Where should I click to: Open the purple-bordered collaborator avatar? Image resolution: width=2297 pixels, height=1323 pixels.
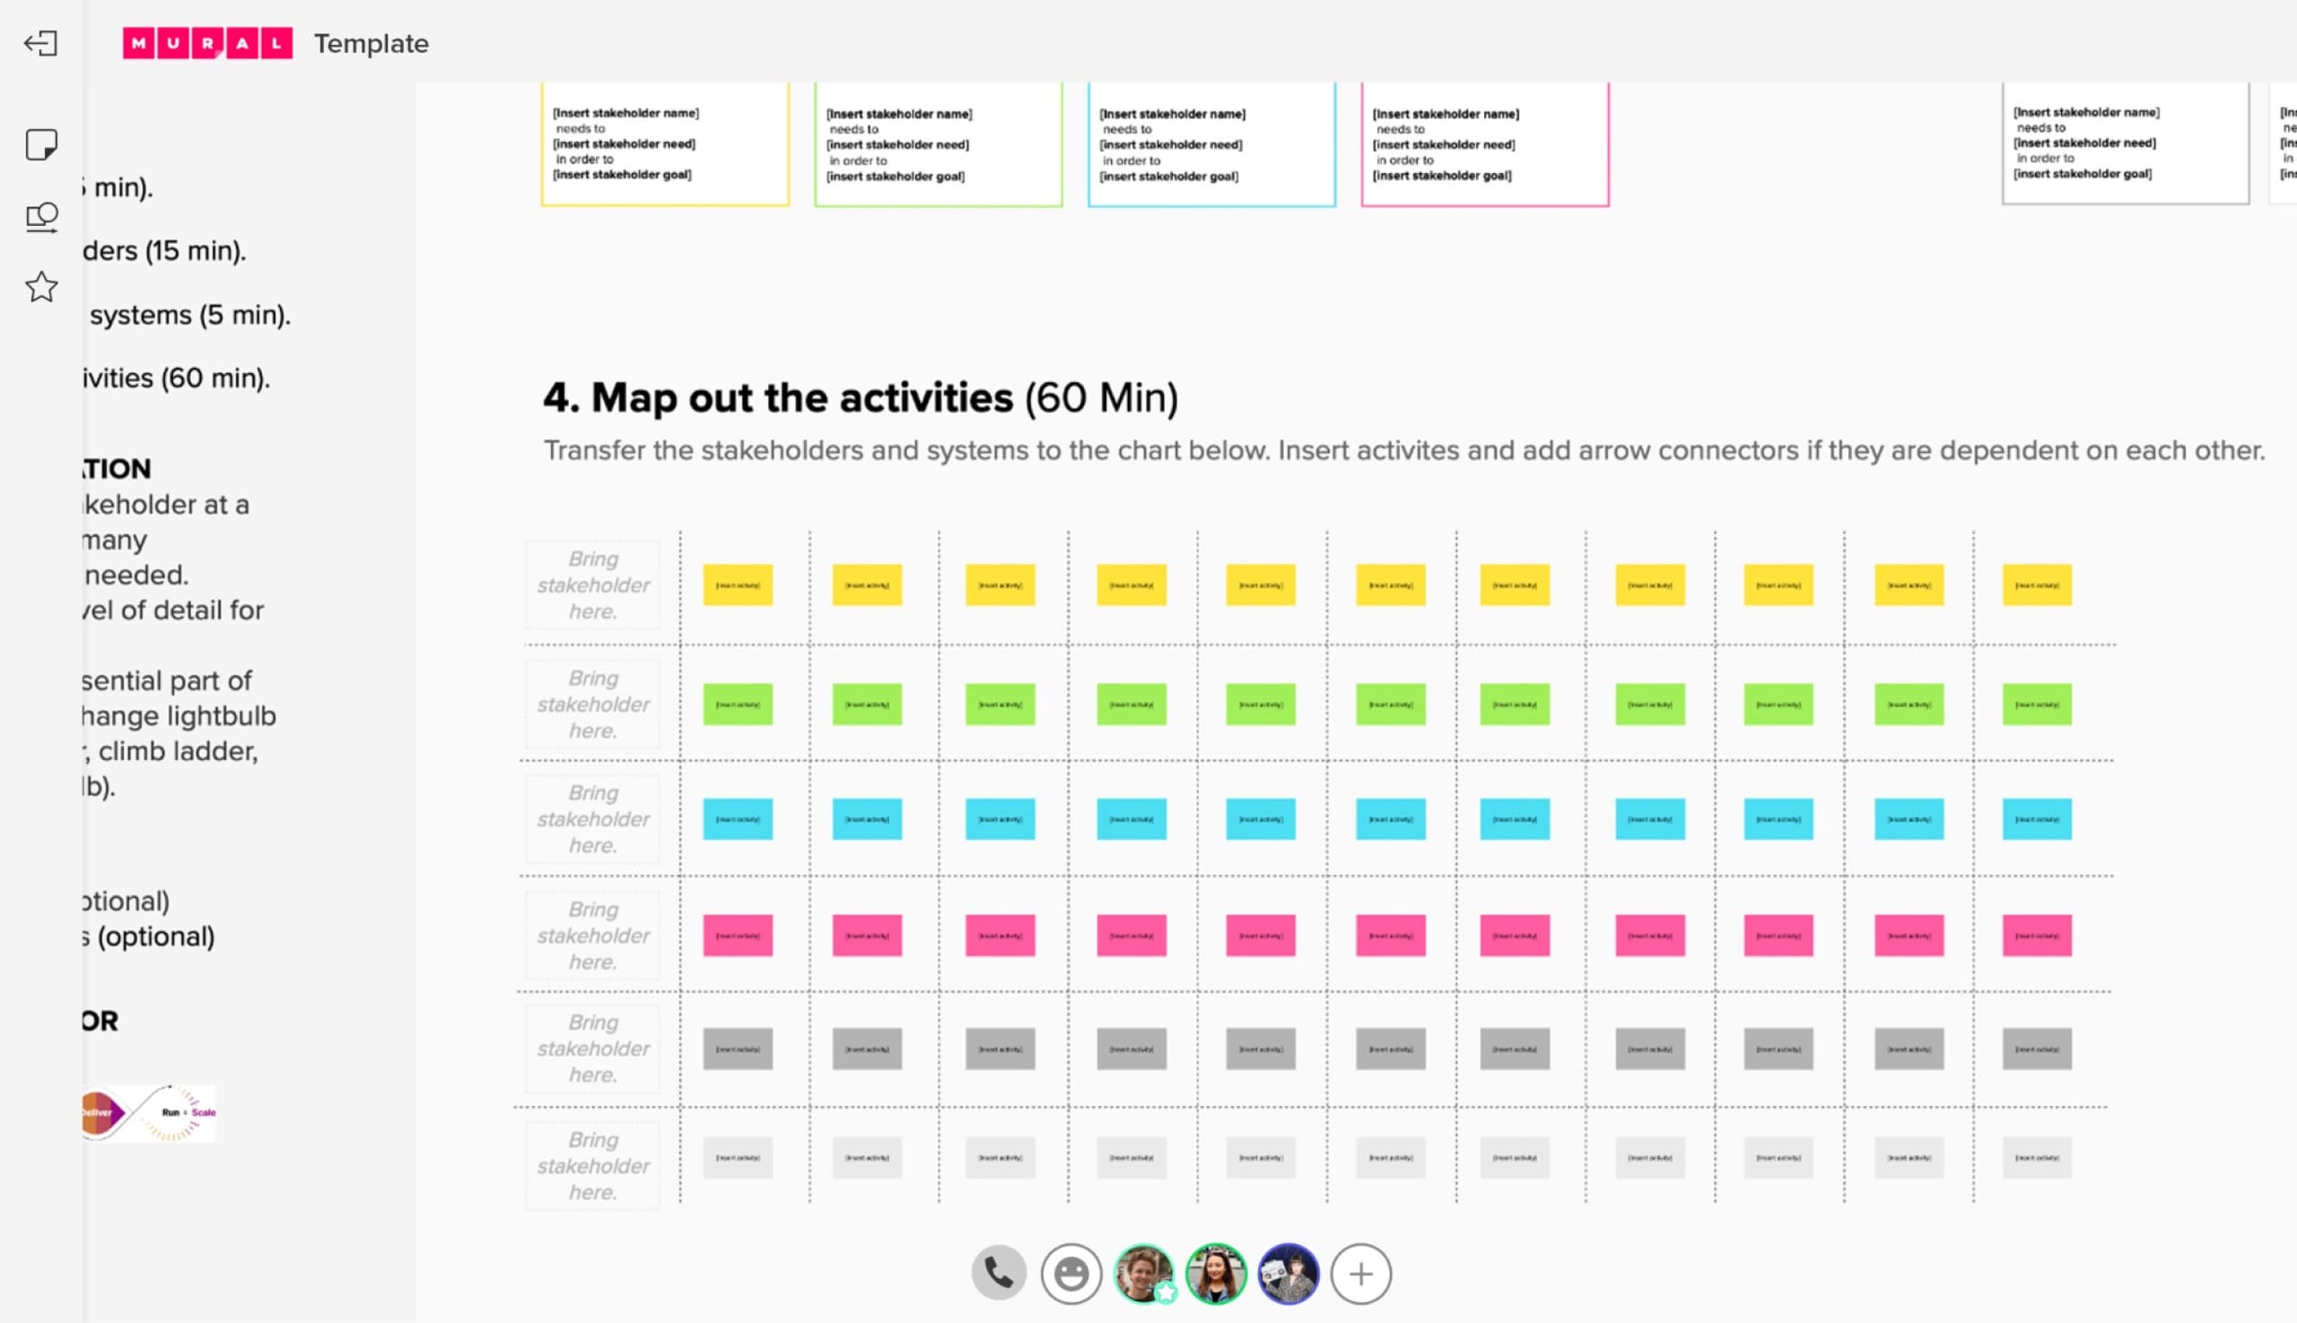[1288, 1273]
